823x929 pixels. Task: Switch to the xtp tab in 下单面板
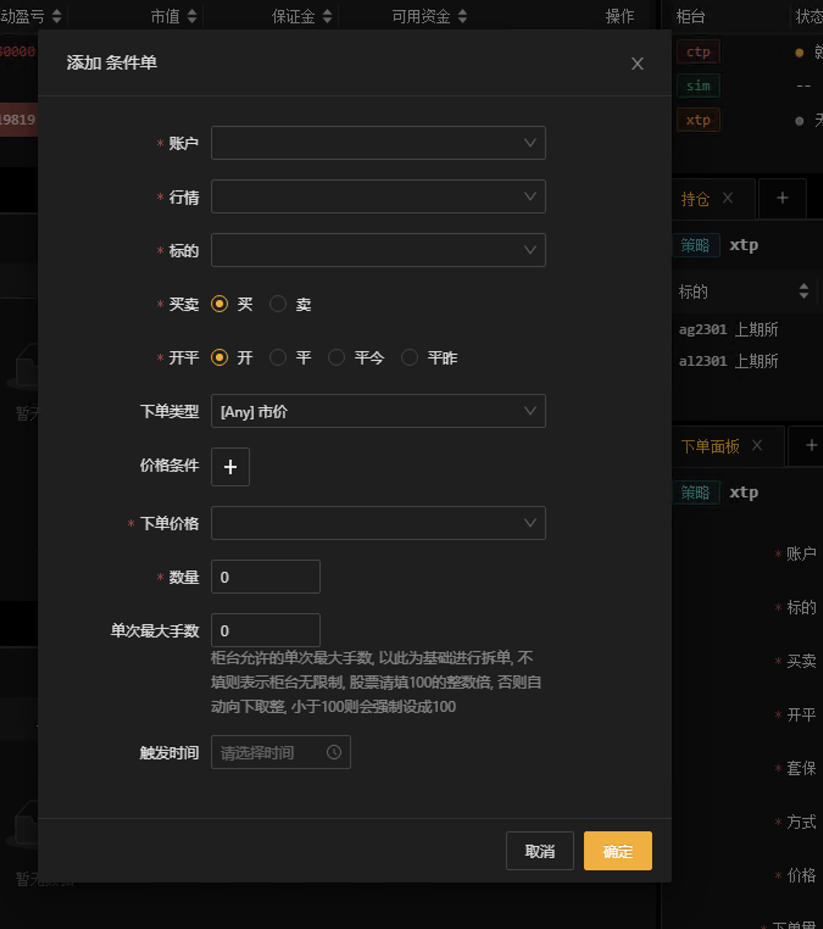744,492
